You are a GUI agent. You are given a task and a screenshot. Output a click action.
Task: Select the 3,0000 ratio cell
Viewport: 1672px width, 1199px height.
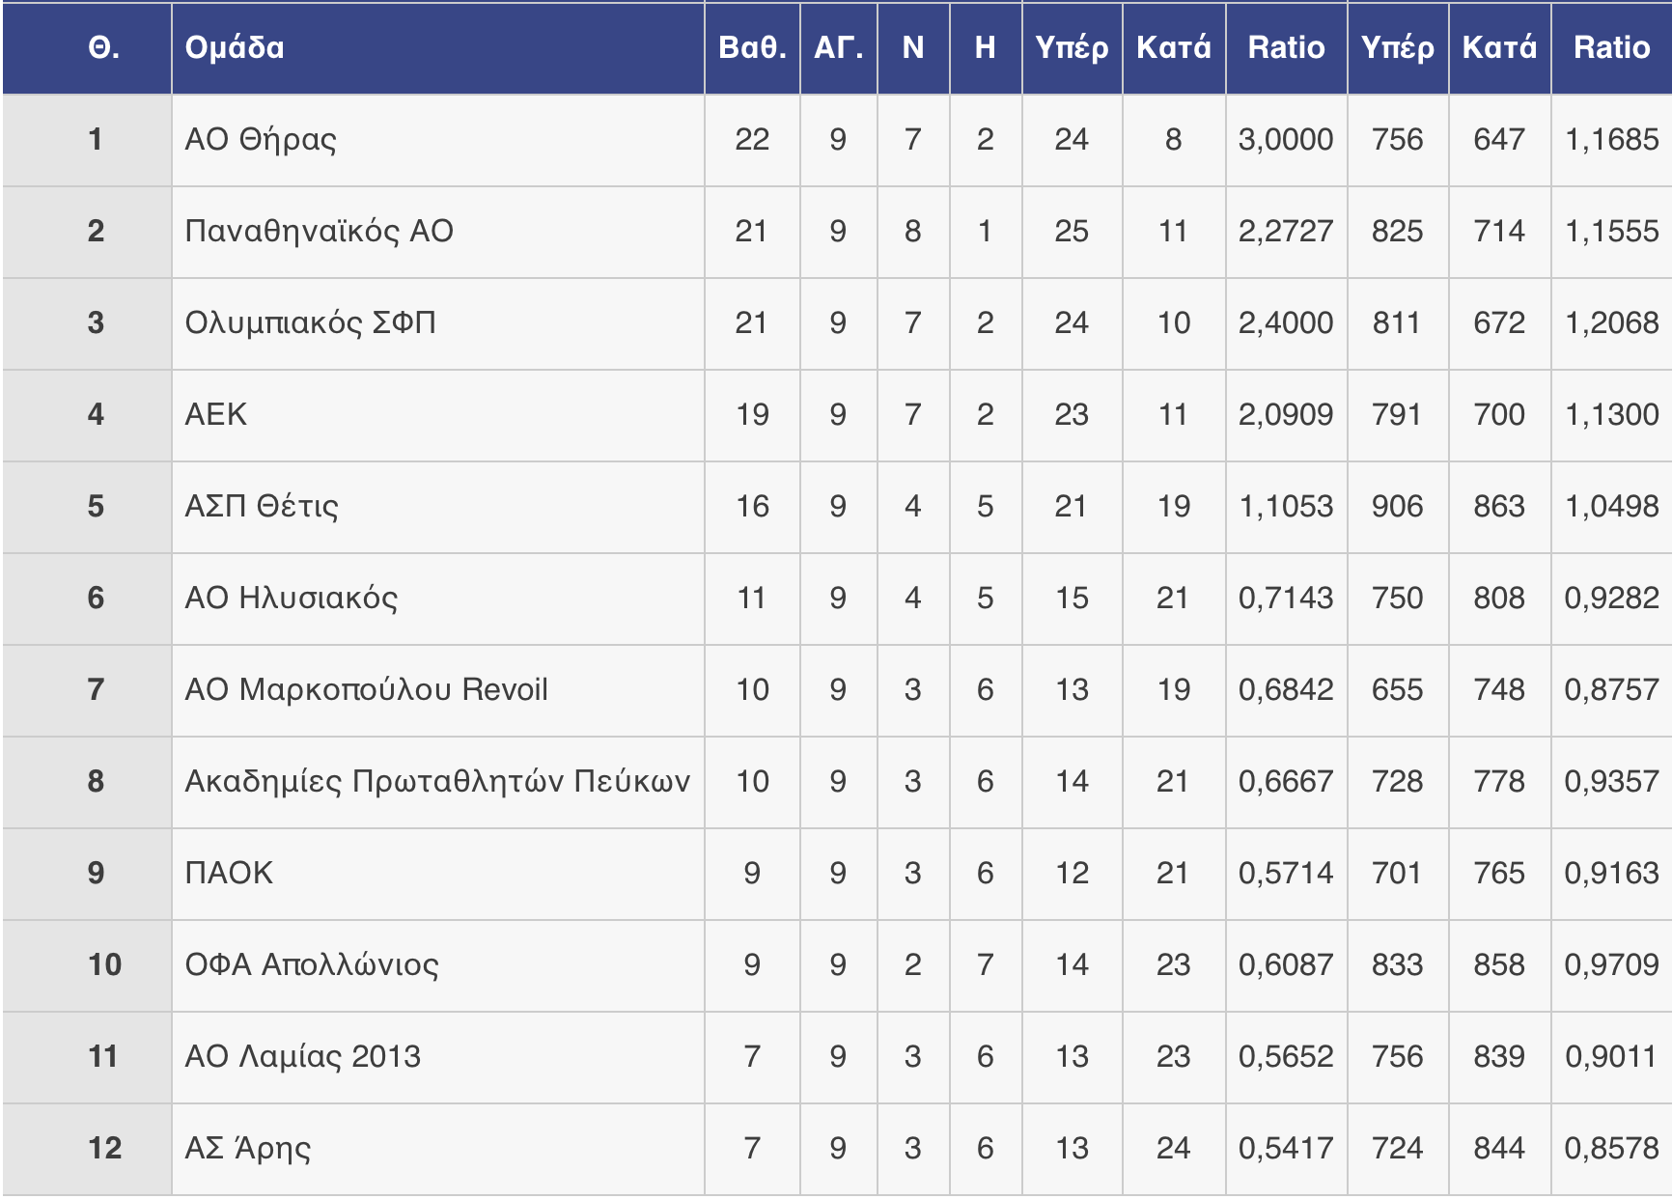tap(1286, 140)
